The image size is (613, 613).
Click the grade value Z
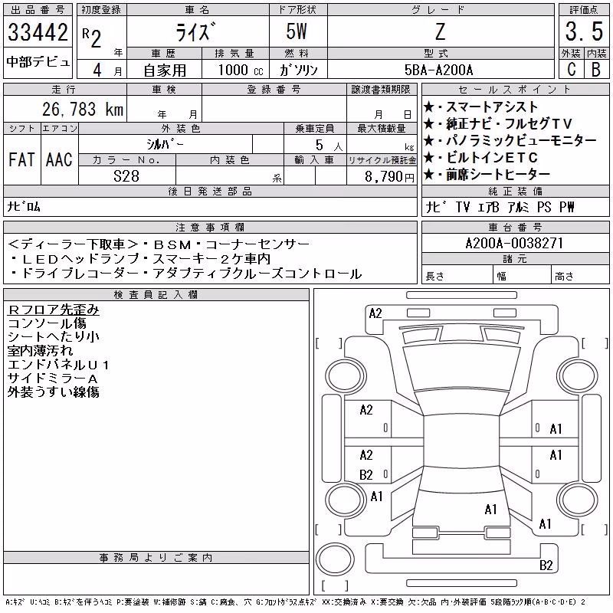point(440,31)
